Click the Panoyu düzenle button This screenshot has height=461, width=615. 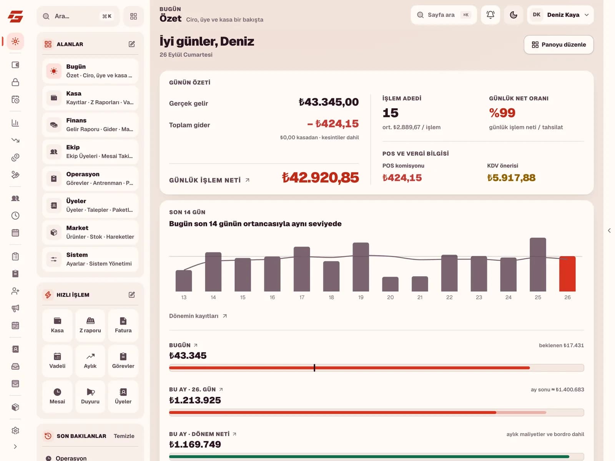[x=558, y=45]
